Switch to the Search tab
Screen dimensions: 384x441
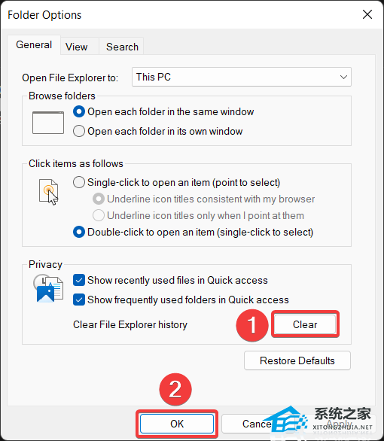(x=122, y=47)
